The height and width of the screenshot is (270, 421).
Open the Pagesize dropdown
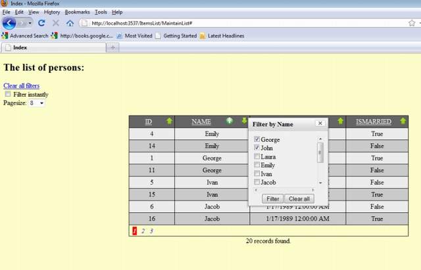coord(37,103)
